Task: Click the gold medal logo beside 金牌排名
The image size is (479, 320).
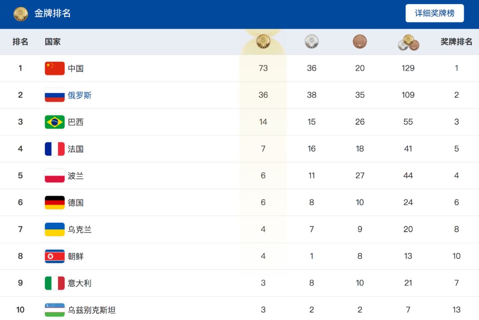Action: (x=21, y=14)
